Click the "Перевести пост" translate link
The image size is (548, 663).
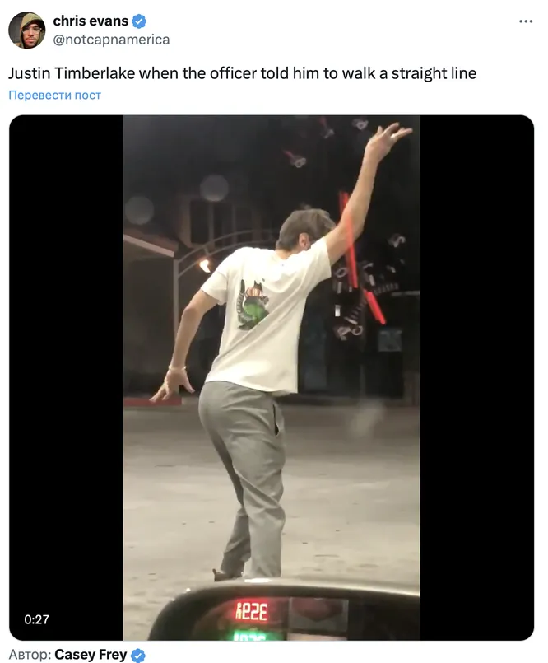[x=54, y=96]
